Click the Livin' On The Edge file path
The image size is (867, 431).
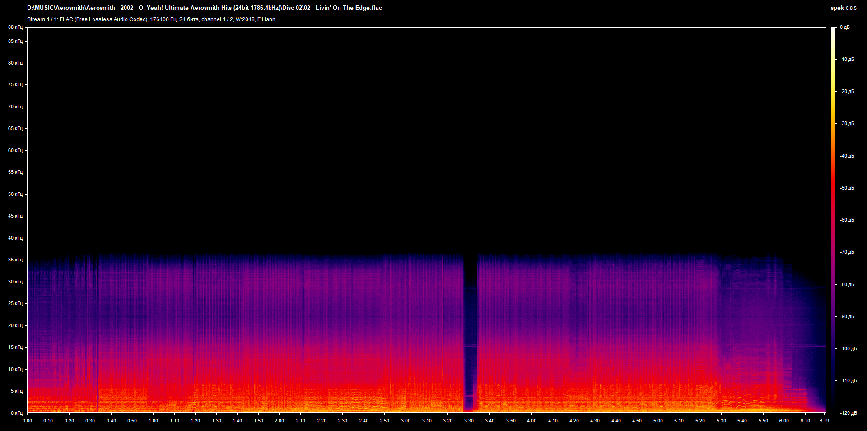(x=205, y=8)
